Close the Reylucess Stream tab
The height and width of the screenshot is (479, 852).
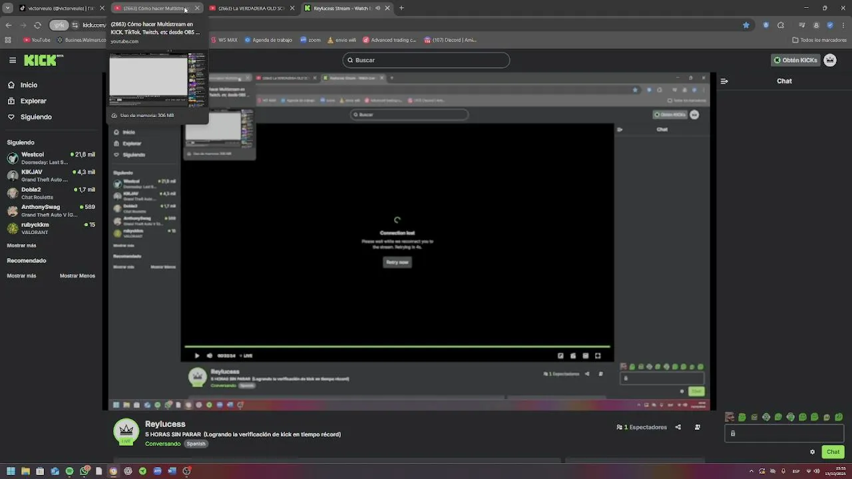pos(387,8)
